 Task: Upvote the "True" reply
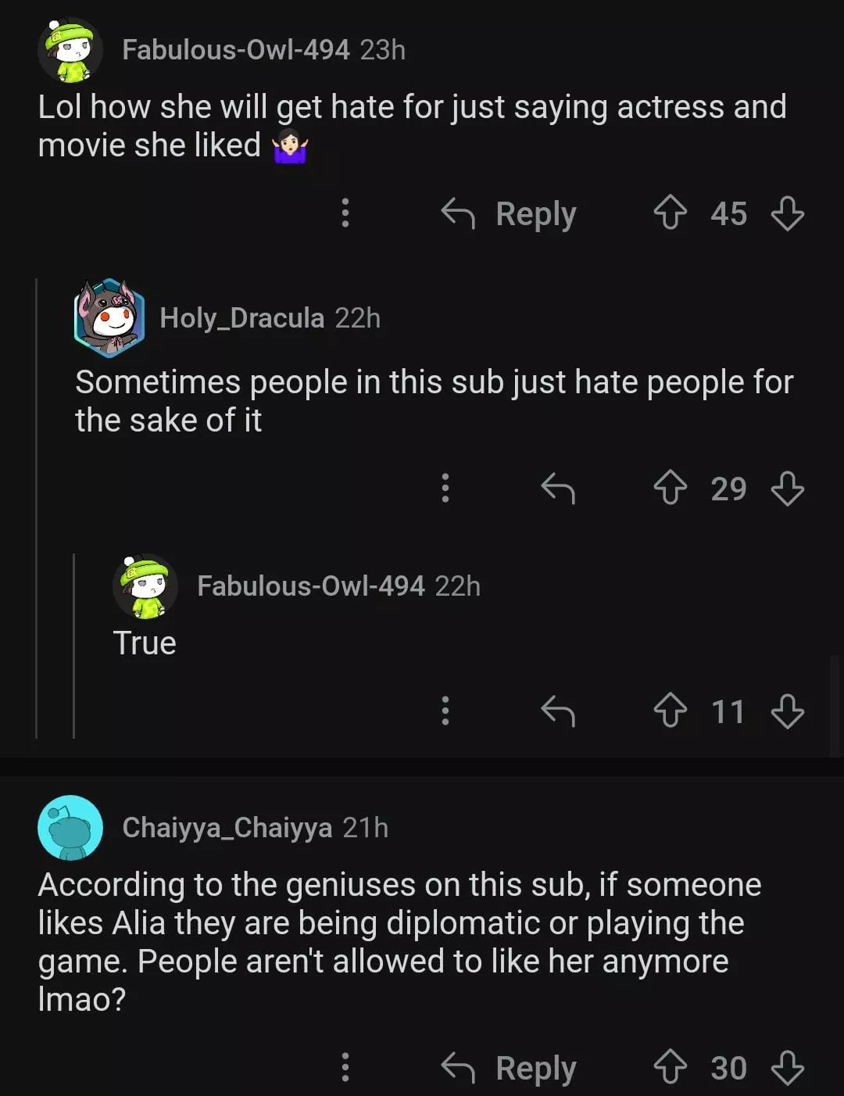pyautogui.click(x=670, y=711)
